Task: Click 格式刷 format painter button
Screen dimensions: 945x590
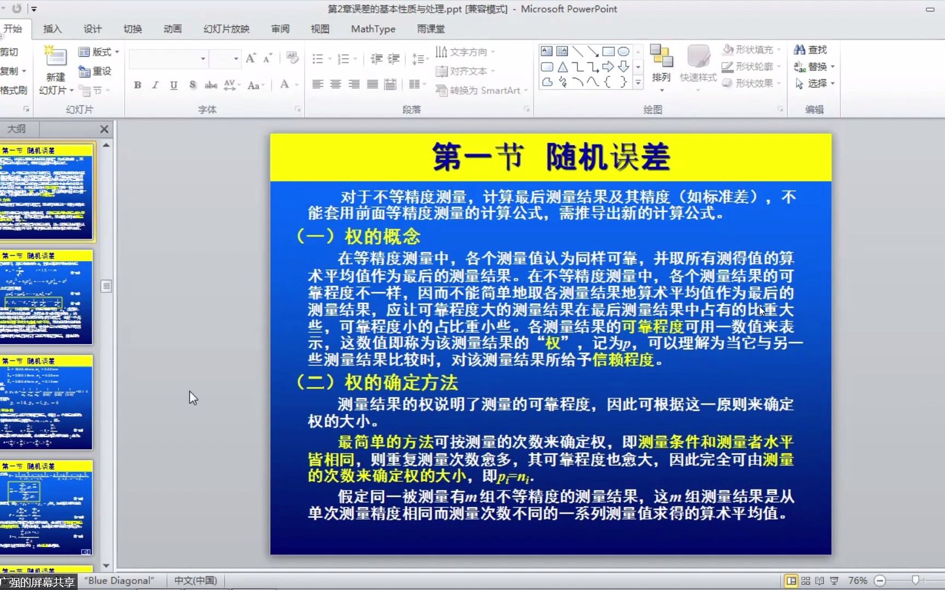Action: 13,90
